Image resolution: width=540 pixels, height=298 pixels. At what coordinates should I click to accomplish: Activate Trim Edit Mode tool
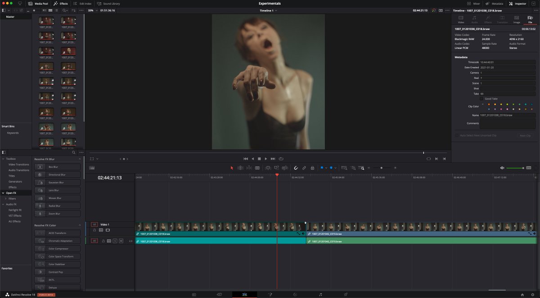coord(240,168)
